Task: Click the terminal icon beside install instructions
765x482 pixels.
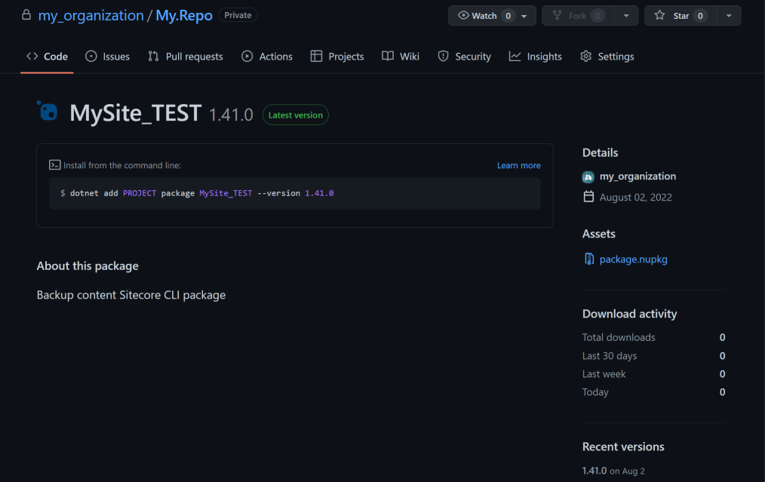Action: [54, 165]
